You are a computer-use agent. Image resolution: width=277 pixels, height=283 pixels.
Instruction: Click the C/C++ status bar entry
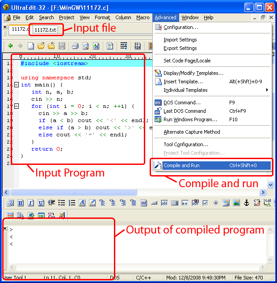click(143, 278)
